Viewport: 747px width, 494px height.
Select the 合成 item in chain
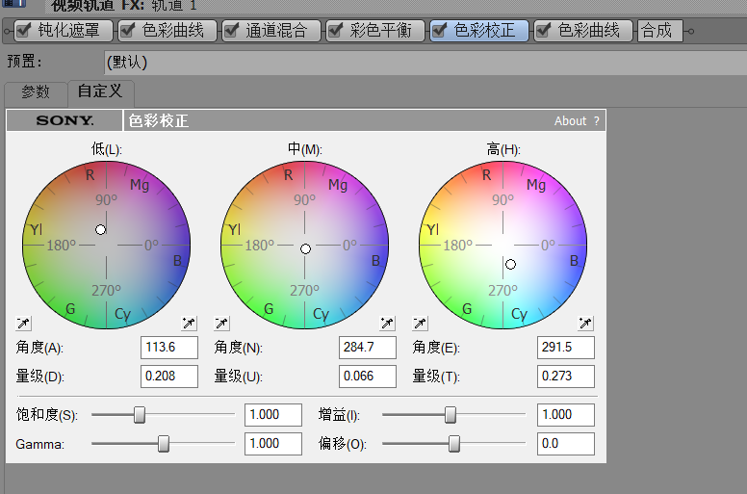[659, 31]
